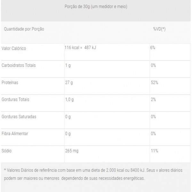
Task: Select the 'Quantidade por Porção' column heading
Action: click(x=24, y=29)
